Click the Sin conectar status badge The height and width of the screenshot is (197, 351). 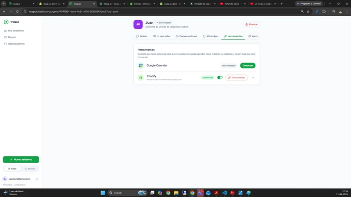click(164, 23)
